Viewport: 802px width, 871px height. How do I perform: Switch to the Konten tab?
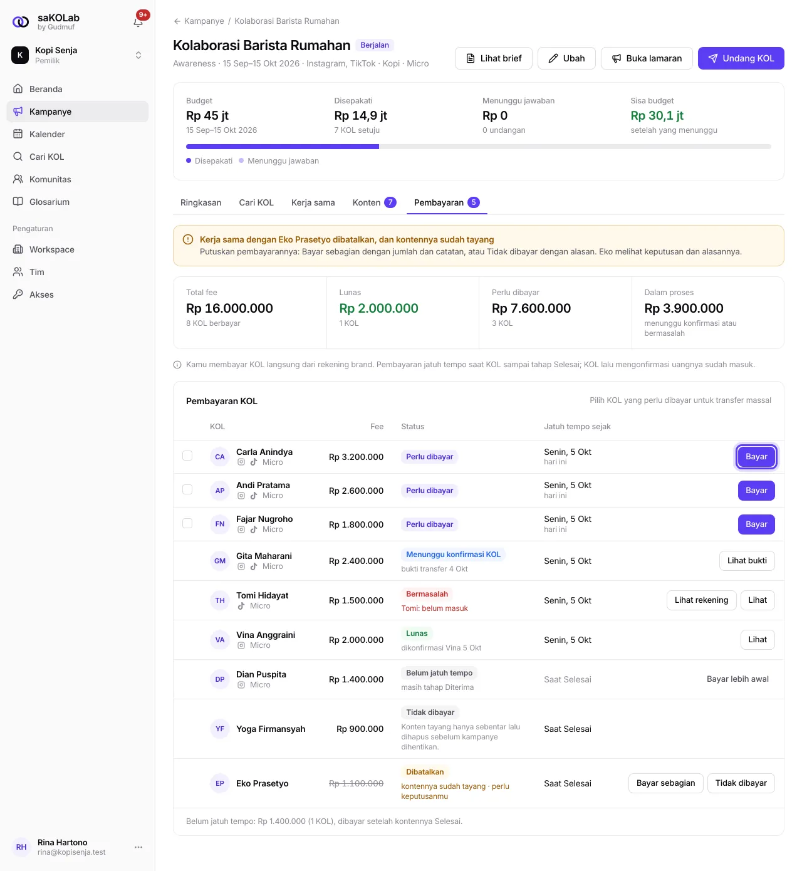tap(374, 202)
